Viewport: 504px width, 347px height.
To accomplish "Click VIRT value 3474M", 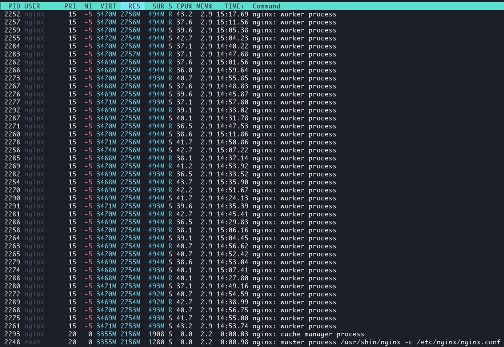I will click(106, 150).
